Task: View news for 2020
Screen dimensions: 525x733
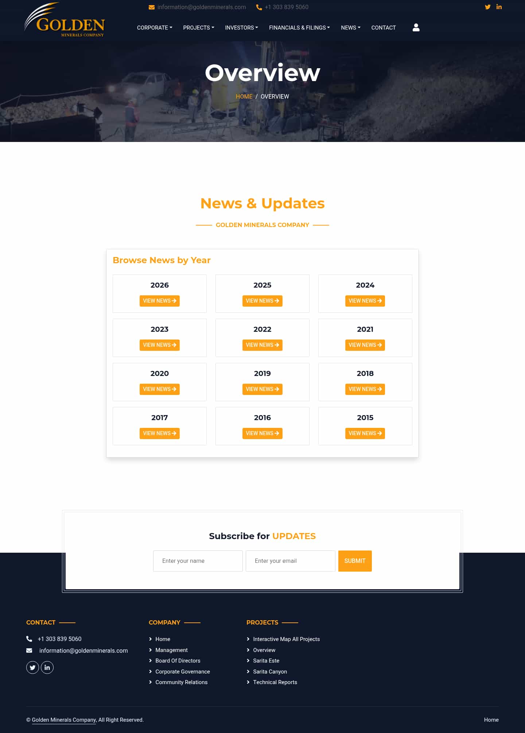Action: pos(160,389)
